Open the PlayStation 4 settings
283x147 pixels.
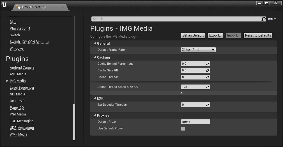point(20,28)
